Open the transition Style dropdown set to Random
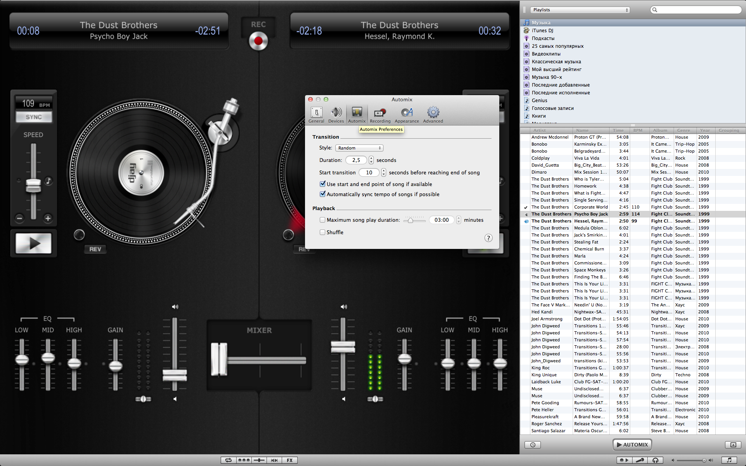 [x=359, y=148]
